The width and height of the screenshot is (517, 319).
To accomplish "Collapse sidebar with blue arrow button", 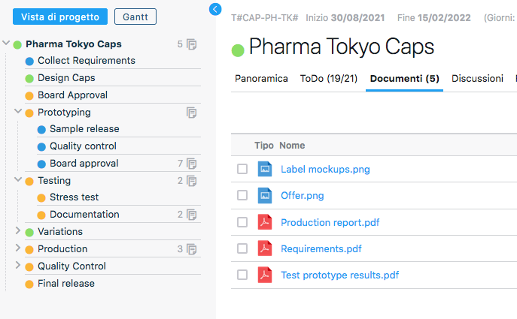I will 215,9.
